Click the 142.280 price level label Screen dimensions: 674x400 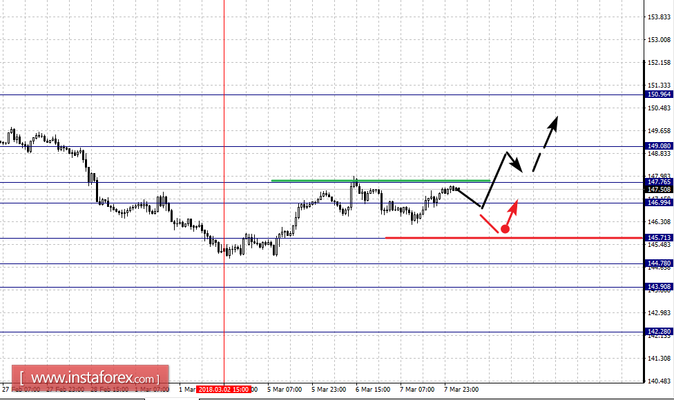click(x=656, y=331)
